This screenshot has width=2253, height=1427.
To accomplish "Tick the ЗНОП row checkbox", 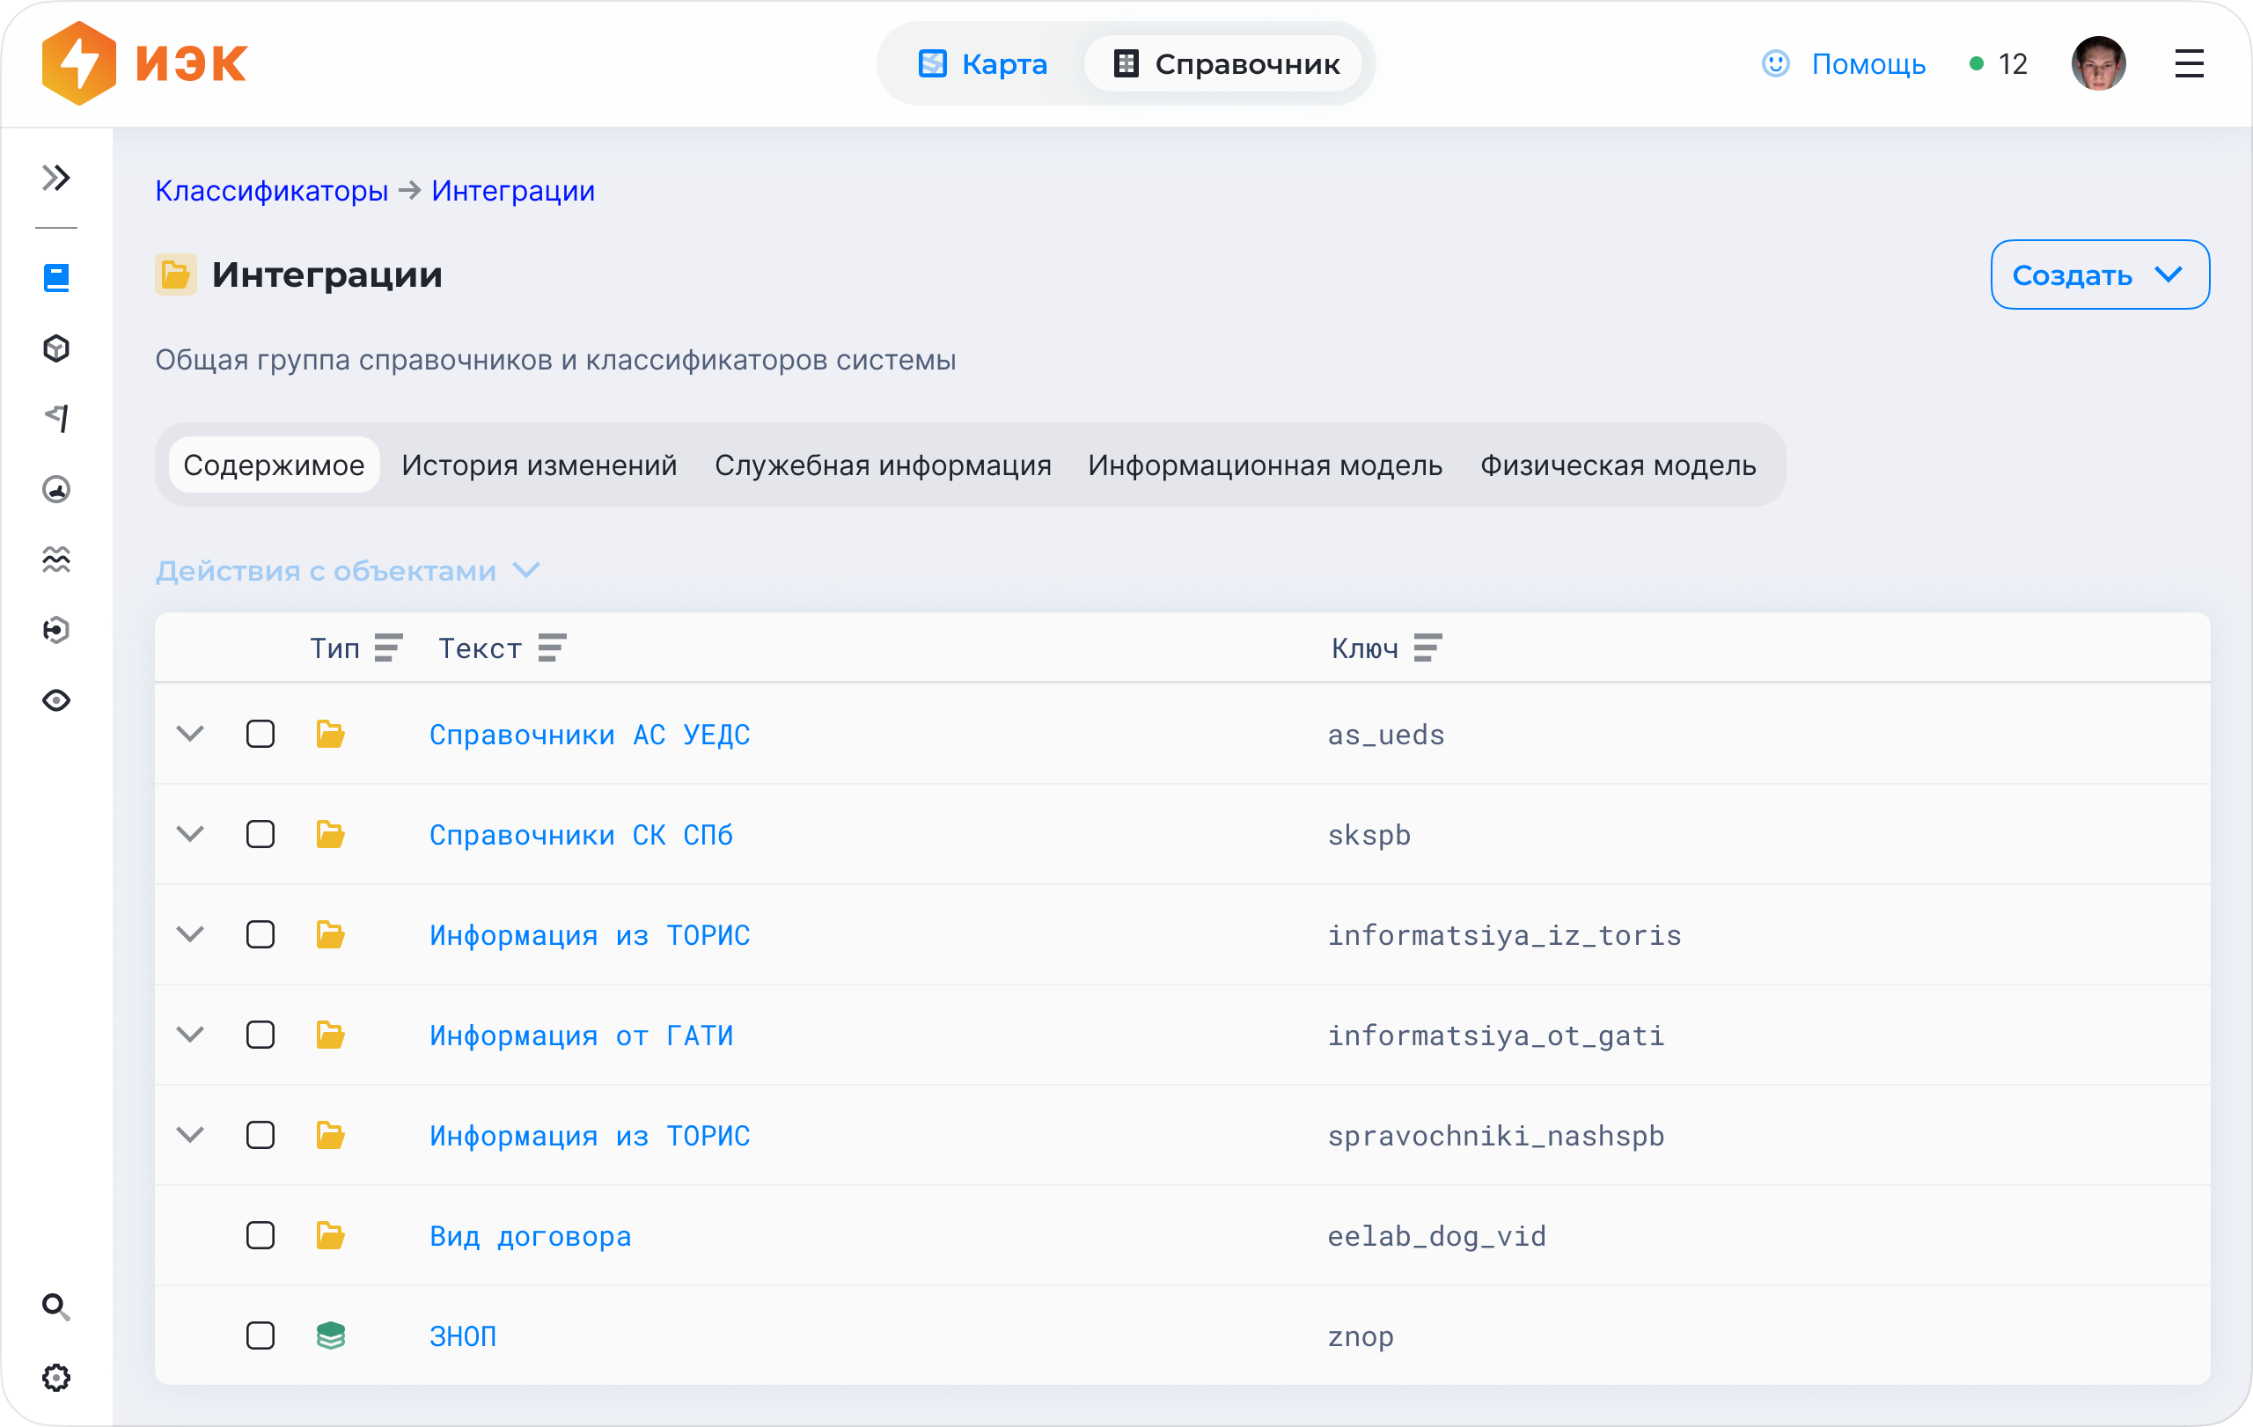I will pyautogui.click(x=259, y=1336).
